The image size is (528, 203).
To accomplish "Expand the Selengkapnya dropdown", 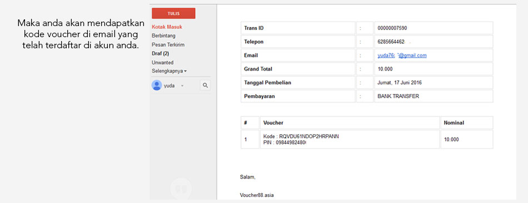I will click(169, 71).
